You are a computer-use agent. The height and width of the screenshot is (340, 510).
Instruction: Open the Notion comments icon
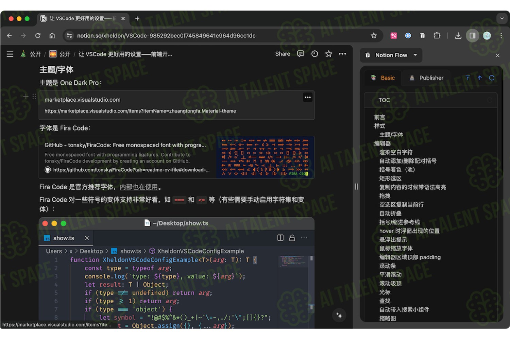coord(301,54)
